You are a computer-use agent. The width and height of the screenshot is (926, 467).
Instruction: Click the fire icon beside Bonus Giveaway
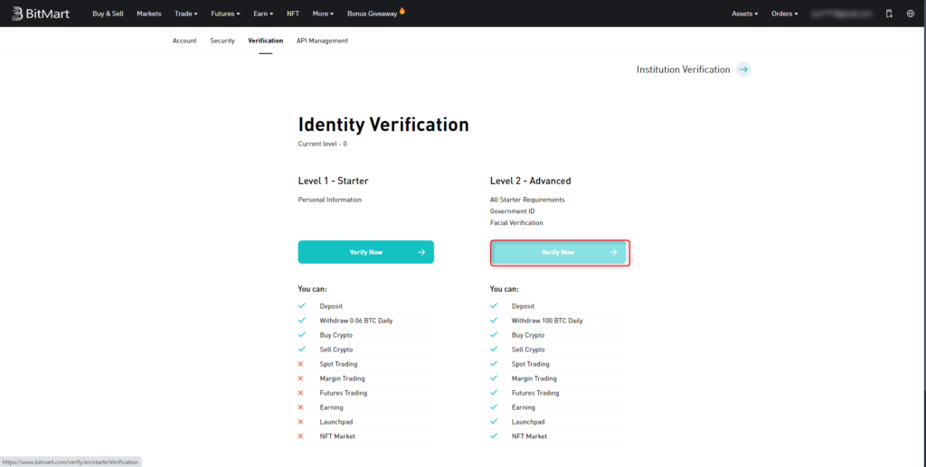pos(402,12)
